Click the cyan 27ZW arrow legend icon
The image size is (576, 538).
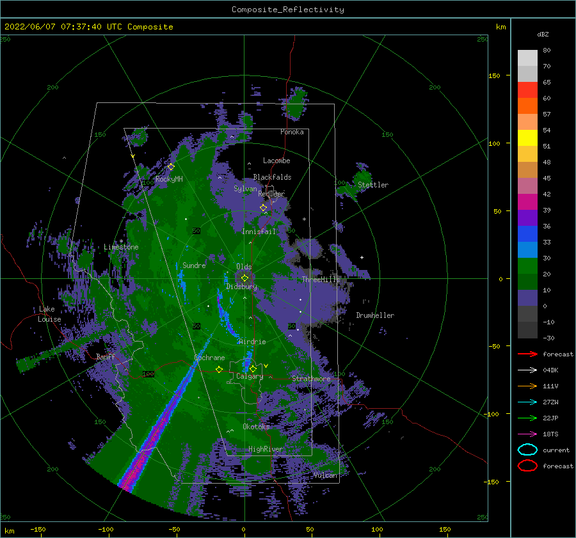click(527, 402)
